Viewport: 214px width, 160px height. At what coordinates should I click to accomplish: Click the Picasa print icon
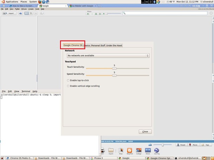tap(103, 150)
